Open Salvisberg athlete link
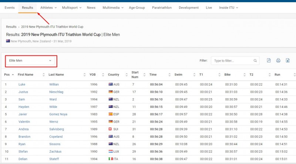Screen dimensions: 296x164 [x=57, y=129]
